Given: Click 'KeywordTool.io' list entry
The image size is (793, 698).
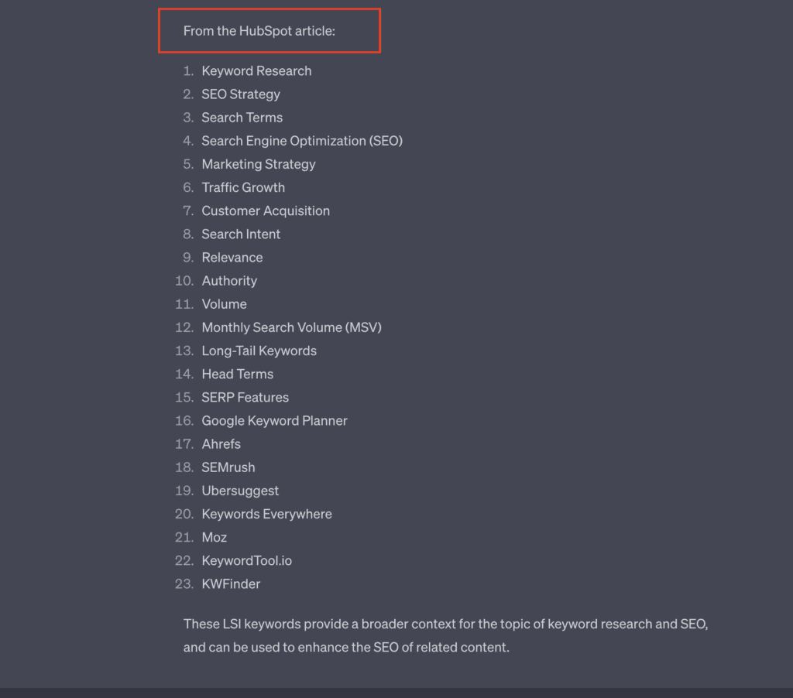Looking at the screenshot, I should [x=247, y=560].
